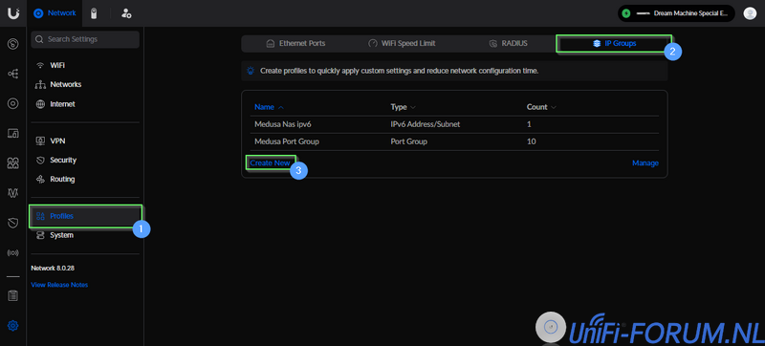Focus the Search Settings field

[85, 39]
